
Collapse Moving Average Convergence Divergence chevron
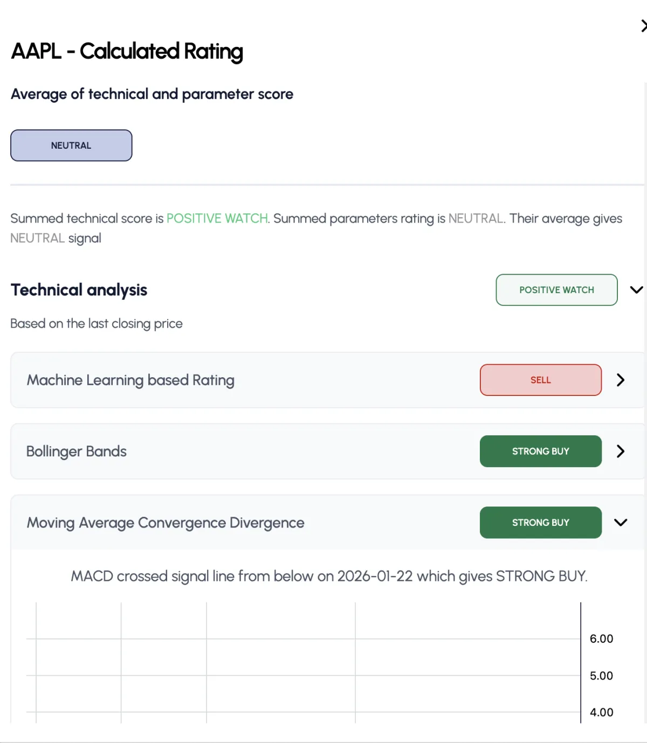point(621,522)
